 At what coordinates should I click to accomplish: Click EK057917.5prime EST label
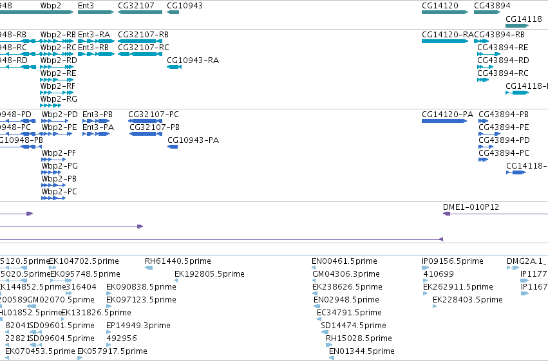[x=112, y=351]
